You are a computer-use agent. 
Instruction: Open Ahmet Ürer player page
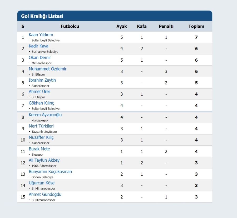[x=39, y=92]
